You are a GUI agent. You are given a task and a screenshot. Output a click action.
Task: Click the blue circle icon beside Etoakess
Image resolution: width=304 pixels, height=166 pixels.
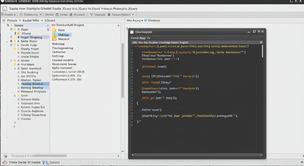[146, 20]
